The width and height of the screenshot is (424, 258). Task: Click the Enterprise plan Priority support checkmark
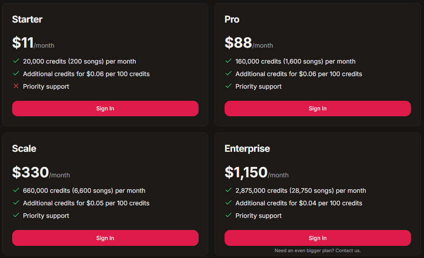click(228, 215)
